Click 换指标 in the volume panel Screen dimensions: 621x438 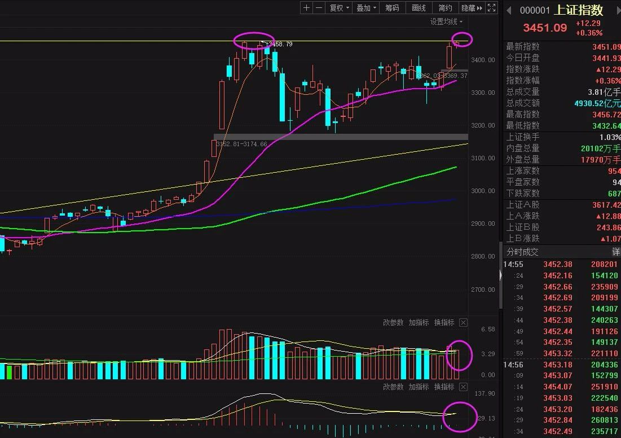[444, 323]
